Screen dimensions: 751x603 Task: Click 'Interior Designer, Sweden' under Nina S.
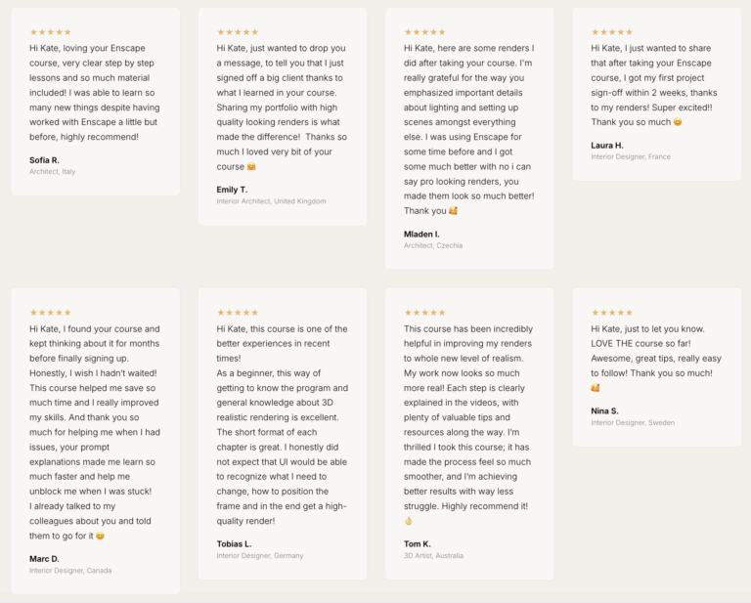point(633,422)
